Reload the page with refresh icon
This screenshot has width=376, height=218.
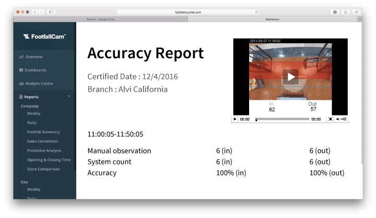tap(256, 12)
